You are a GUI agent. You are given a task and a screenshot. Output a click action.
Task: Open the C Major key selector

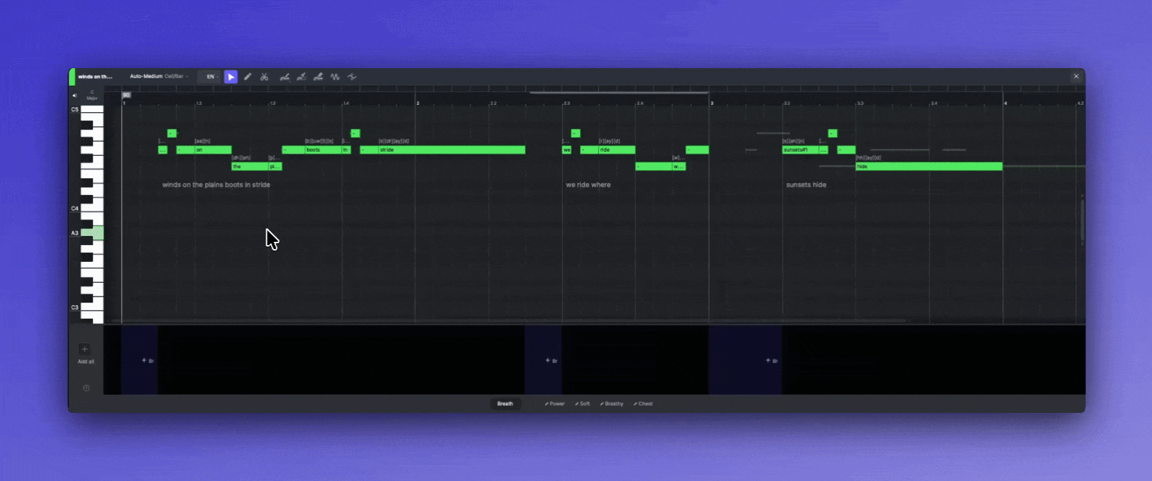click(92, 96)
